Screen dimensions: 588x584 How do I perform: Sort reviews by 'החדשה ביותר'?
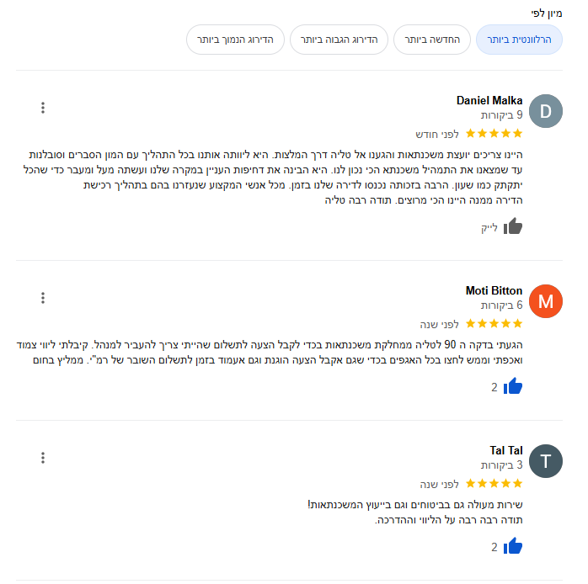tap(432, 40)
